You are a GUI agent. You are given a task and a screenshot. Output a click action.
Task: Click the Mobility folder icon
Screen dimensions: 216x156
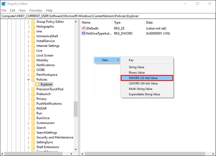pyautogui.click(x=33, y=60)
